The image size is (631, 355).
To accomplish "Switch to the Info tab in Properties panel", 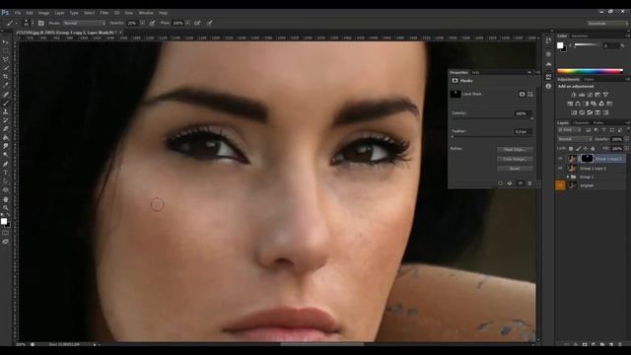I will [x=475, y=72].
